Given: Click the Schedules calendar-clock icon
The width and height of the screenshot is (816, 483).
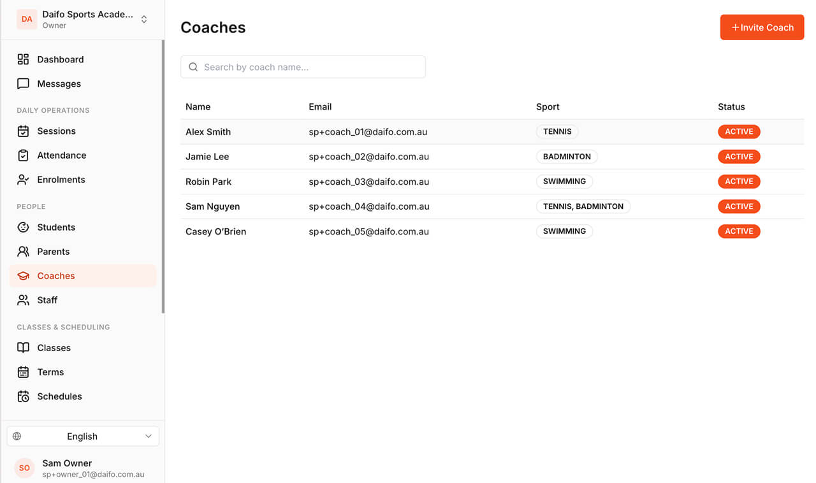Looking at the screenshot, I should click(23, 396).
